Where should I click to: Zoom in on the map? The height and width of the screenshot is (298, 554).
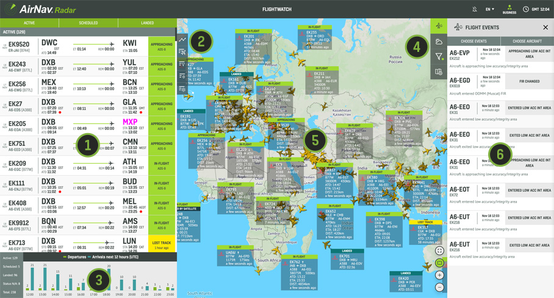coord(439,275)
